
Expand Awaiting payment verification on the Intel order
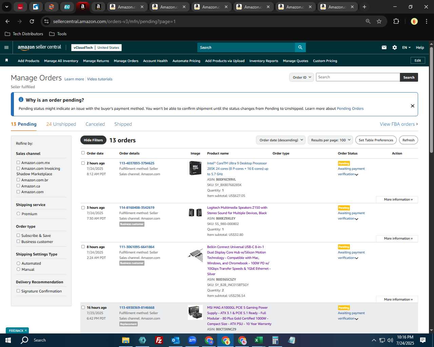pos(356,175)
